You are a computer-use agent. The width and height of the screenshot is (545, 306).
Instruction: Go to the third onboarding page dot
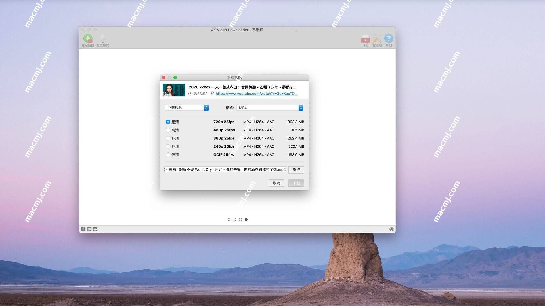pyautogui.click(x=240, y=220)
